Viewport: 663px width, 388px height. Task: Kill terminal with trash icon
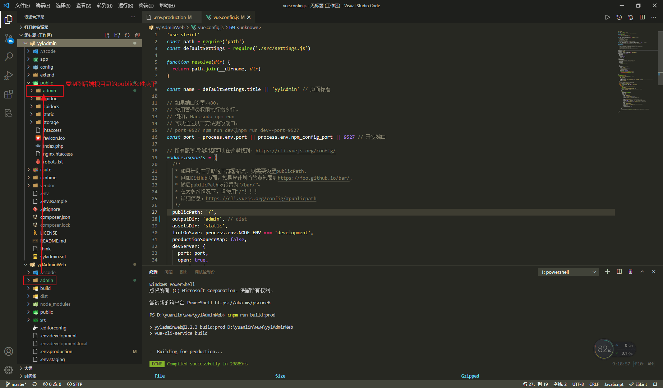[x=631, y=272]
